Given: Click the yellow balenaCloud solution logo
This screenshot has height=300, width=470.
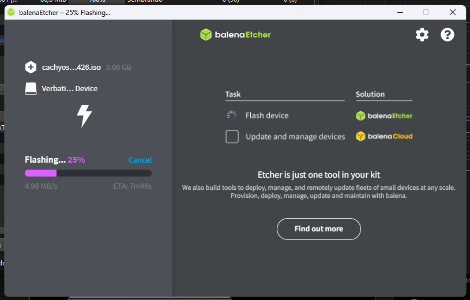Looking at the screenshot, I should point(384,137).
